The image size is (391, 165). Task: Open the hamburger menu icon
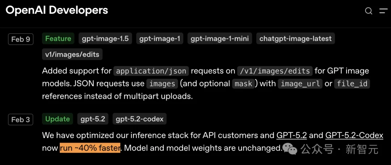(383, 11)
